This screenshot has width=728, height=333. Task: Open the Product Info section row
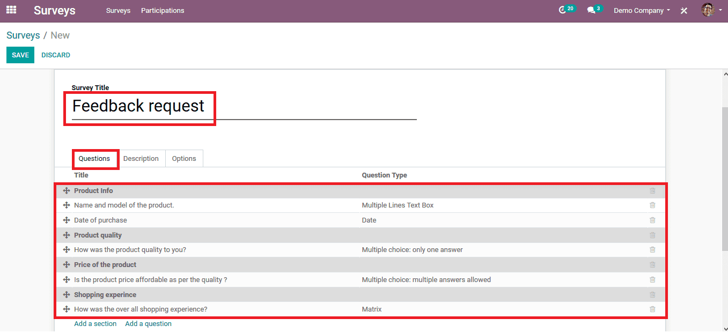point(93,191)
